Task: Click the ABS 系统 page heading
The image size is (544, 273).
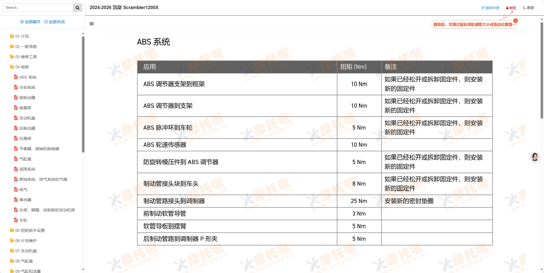Action: 153,42
